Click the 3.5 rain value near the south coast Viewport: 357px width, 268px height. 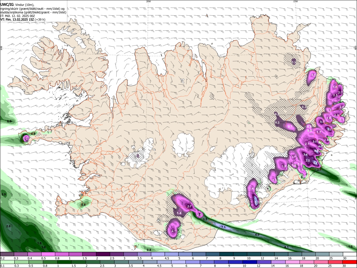(x=205, y=219)
